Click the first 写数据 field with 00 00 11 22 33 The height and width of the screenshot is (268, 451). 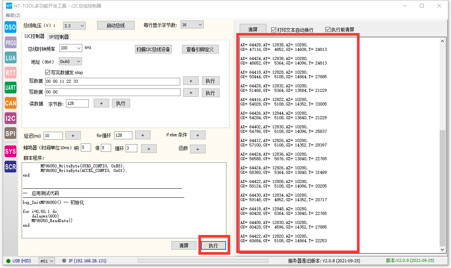point(112,82)
